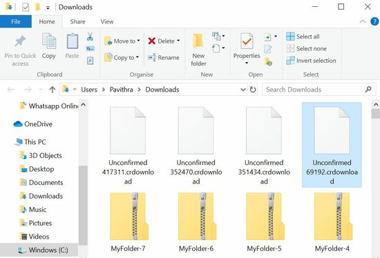Collapse the ribbon using the chevron

[362, 21]
